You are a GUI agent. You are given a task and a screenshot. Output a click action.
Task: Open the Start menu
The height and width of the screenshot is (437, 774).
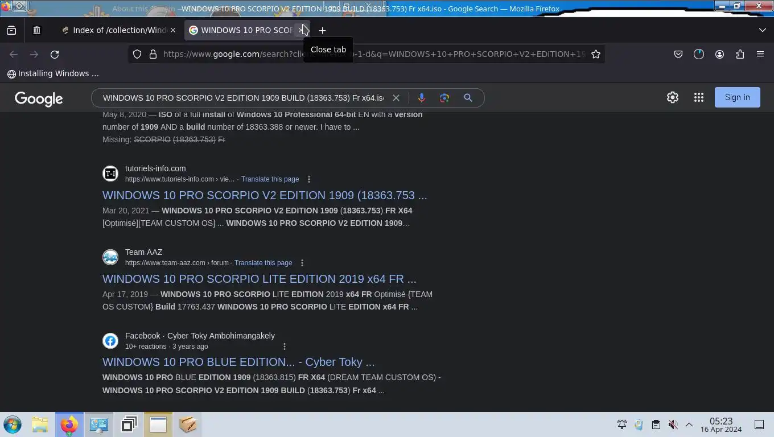click(x=13, y=424)
